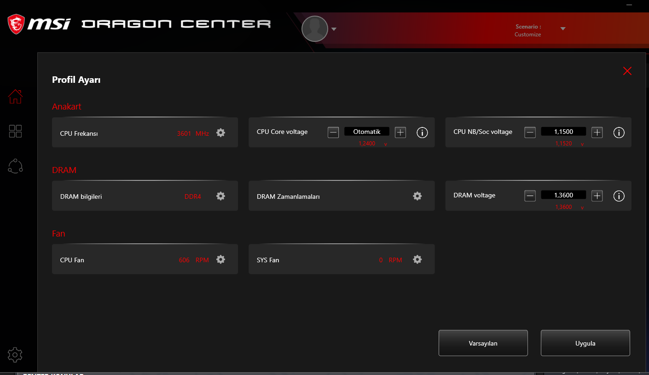This screenshot has height=375, width=649.
Task: Expand the user account dropdown arrow
Action: (334, 29)
